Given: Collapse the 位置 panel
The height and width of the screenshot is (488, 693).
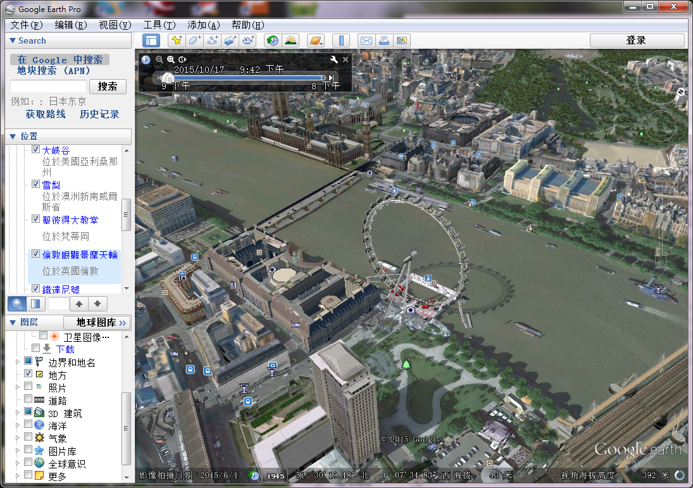Looking at the screenshot, I should click(13, 137).
